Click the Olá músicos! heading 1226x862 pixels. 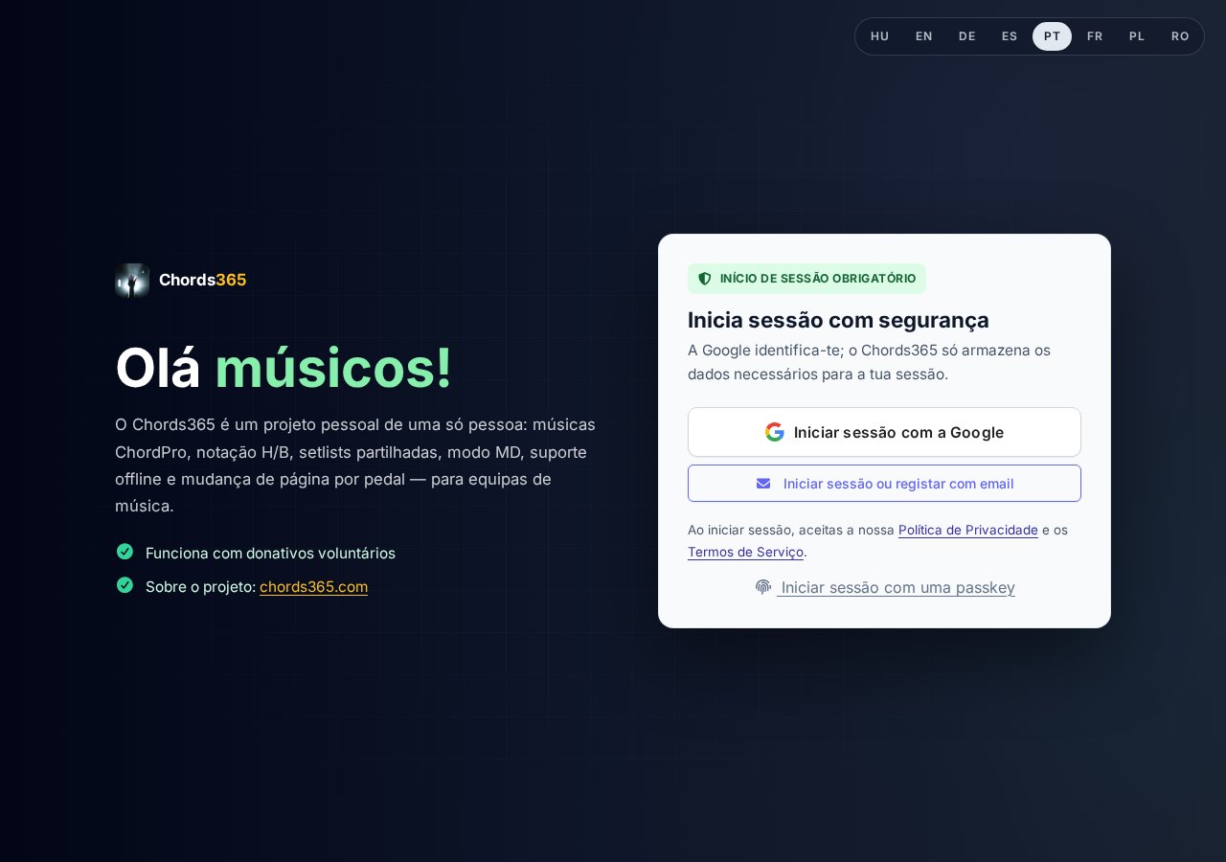pyautogui.click(x=284, y=368)
